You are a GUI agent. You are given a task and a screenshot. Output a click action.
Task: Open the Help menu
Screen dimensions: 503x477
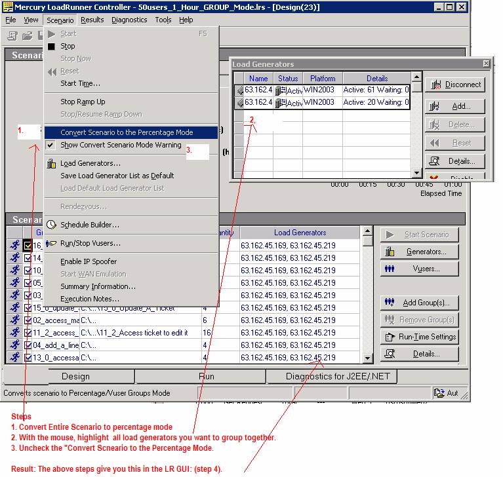186,20
